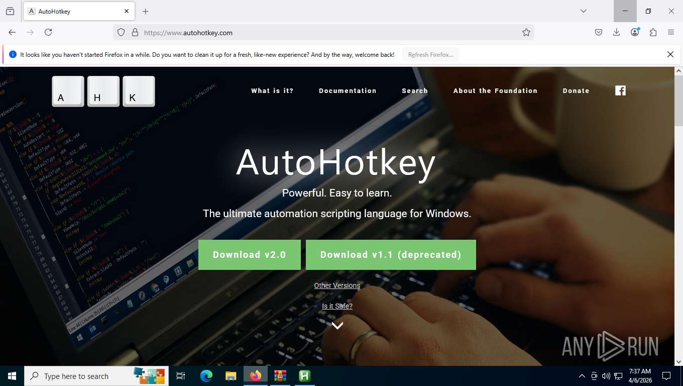683x386 pixels.
Task: Click the forward navigation arrow
Action: coord(30,32)
